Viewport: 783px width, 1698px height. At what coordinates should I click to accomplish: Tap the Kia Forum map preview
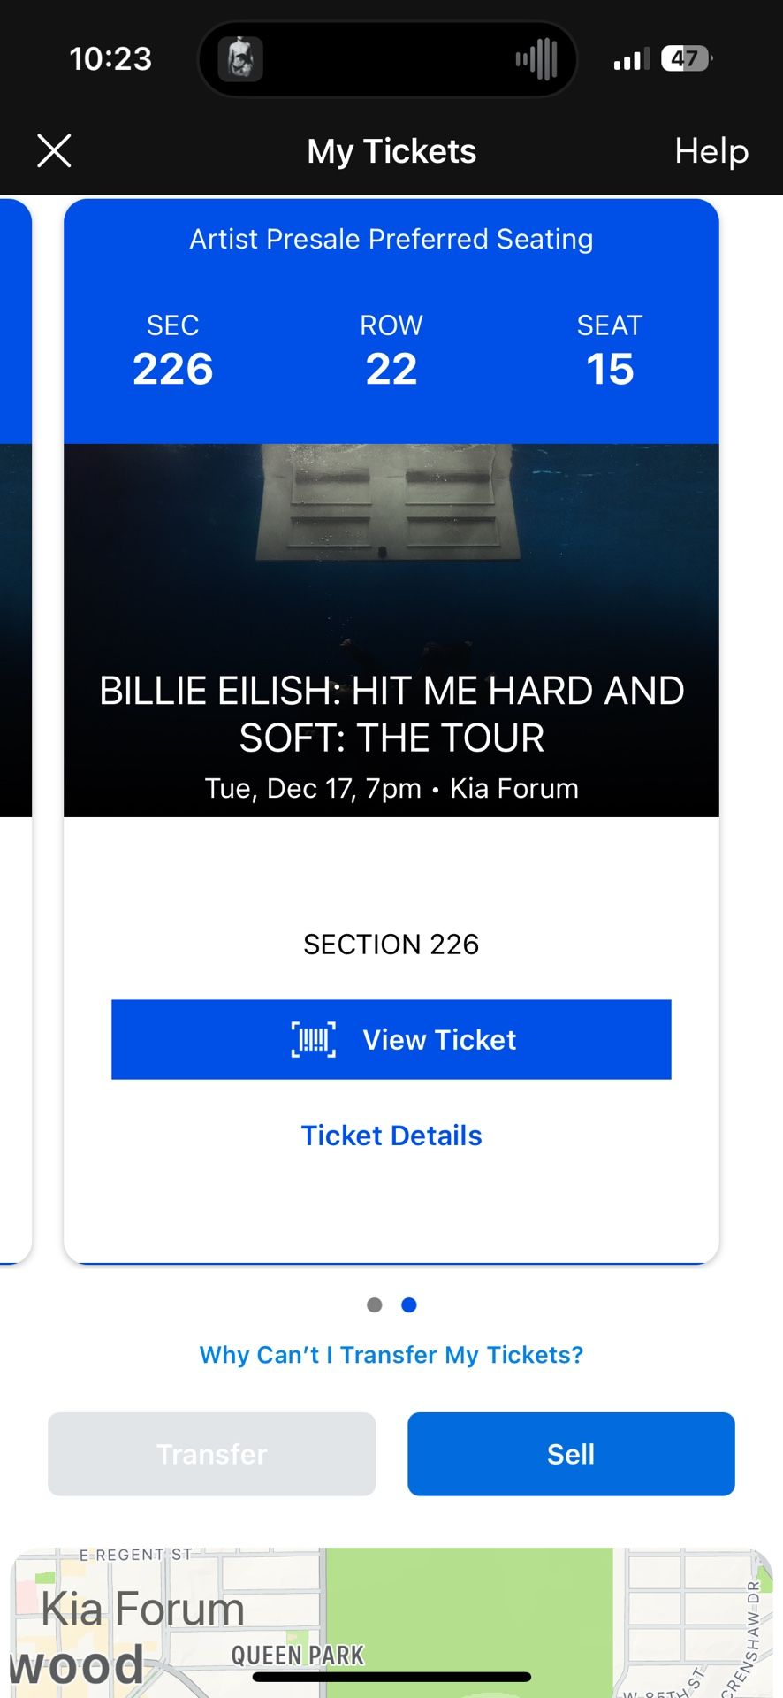coord(391,1618)
